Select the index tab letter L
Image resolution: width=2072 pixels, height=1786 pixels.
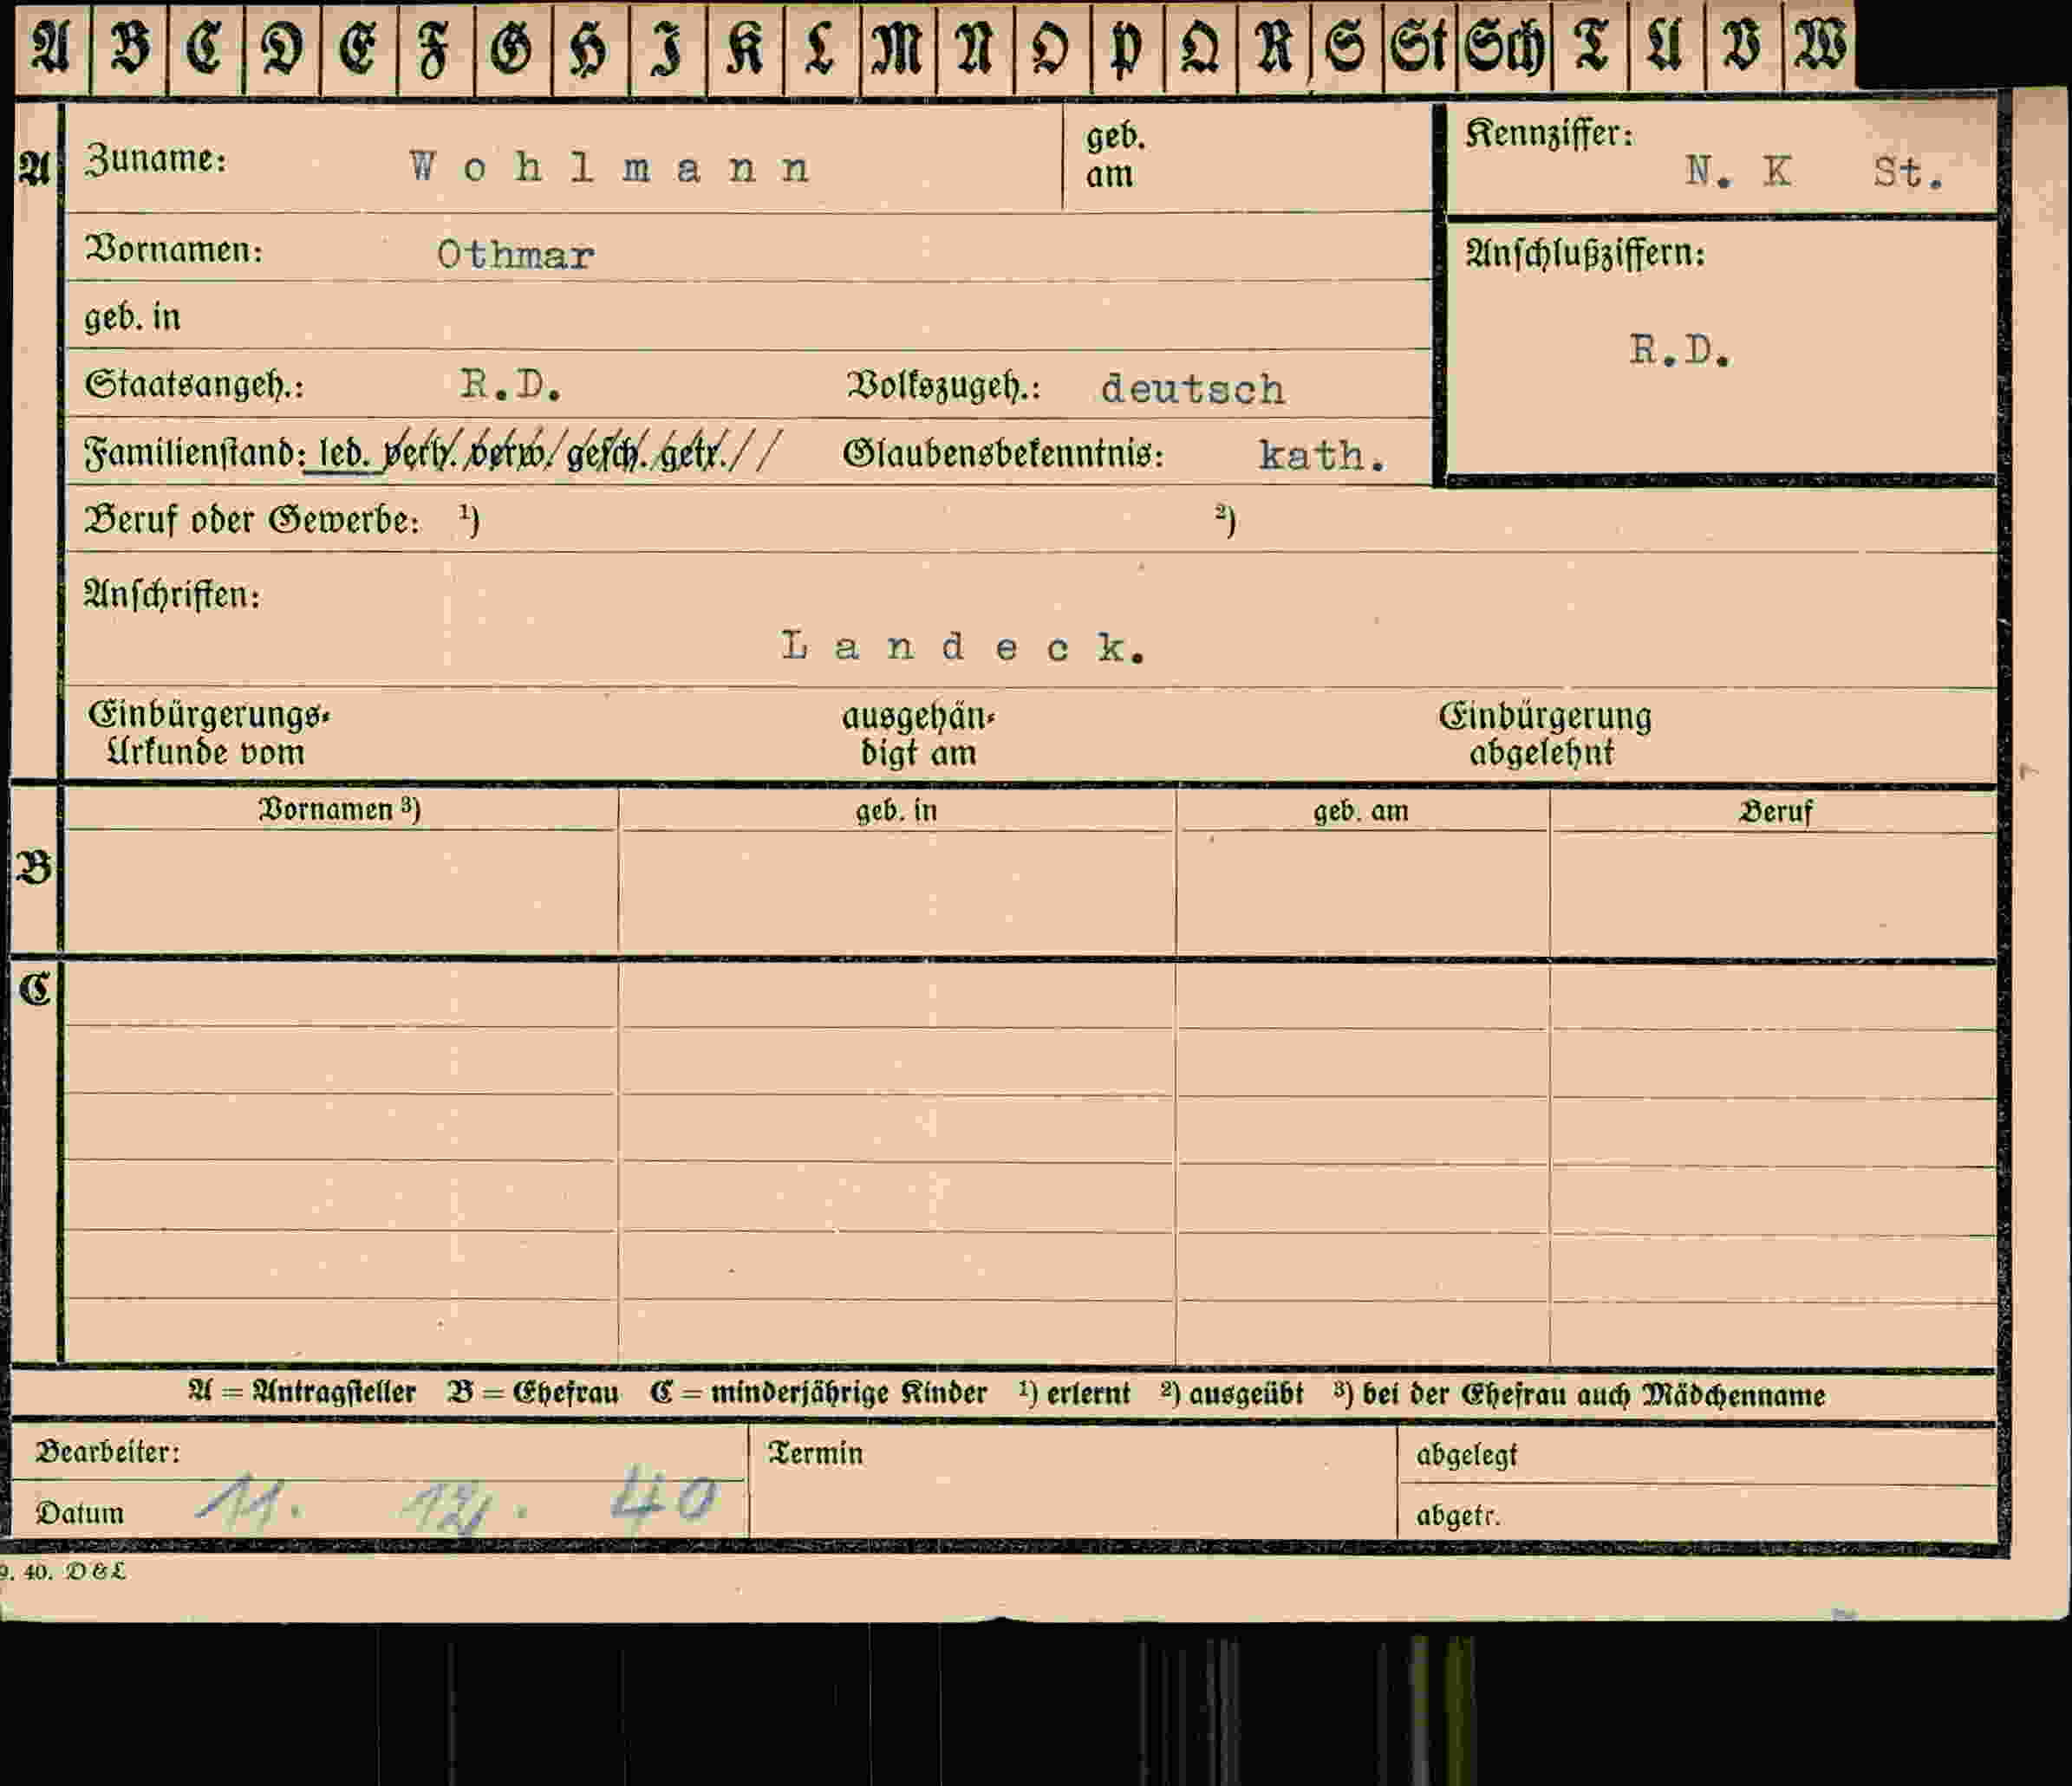(x=822, y=48)
